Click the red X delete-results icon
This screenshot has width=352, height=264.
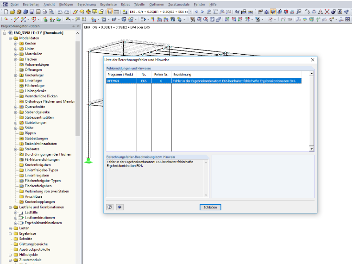click(327, 12)
